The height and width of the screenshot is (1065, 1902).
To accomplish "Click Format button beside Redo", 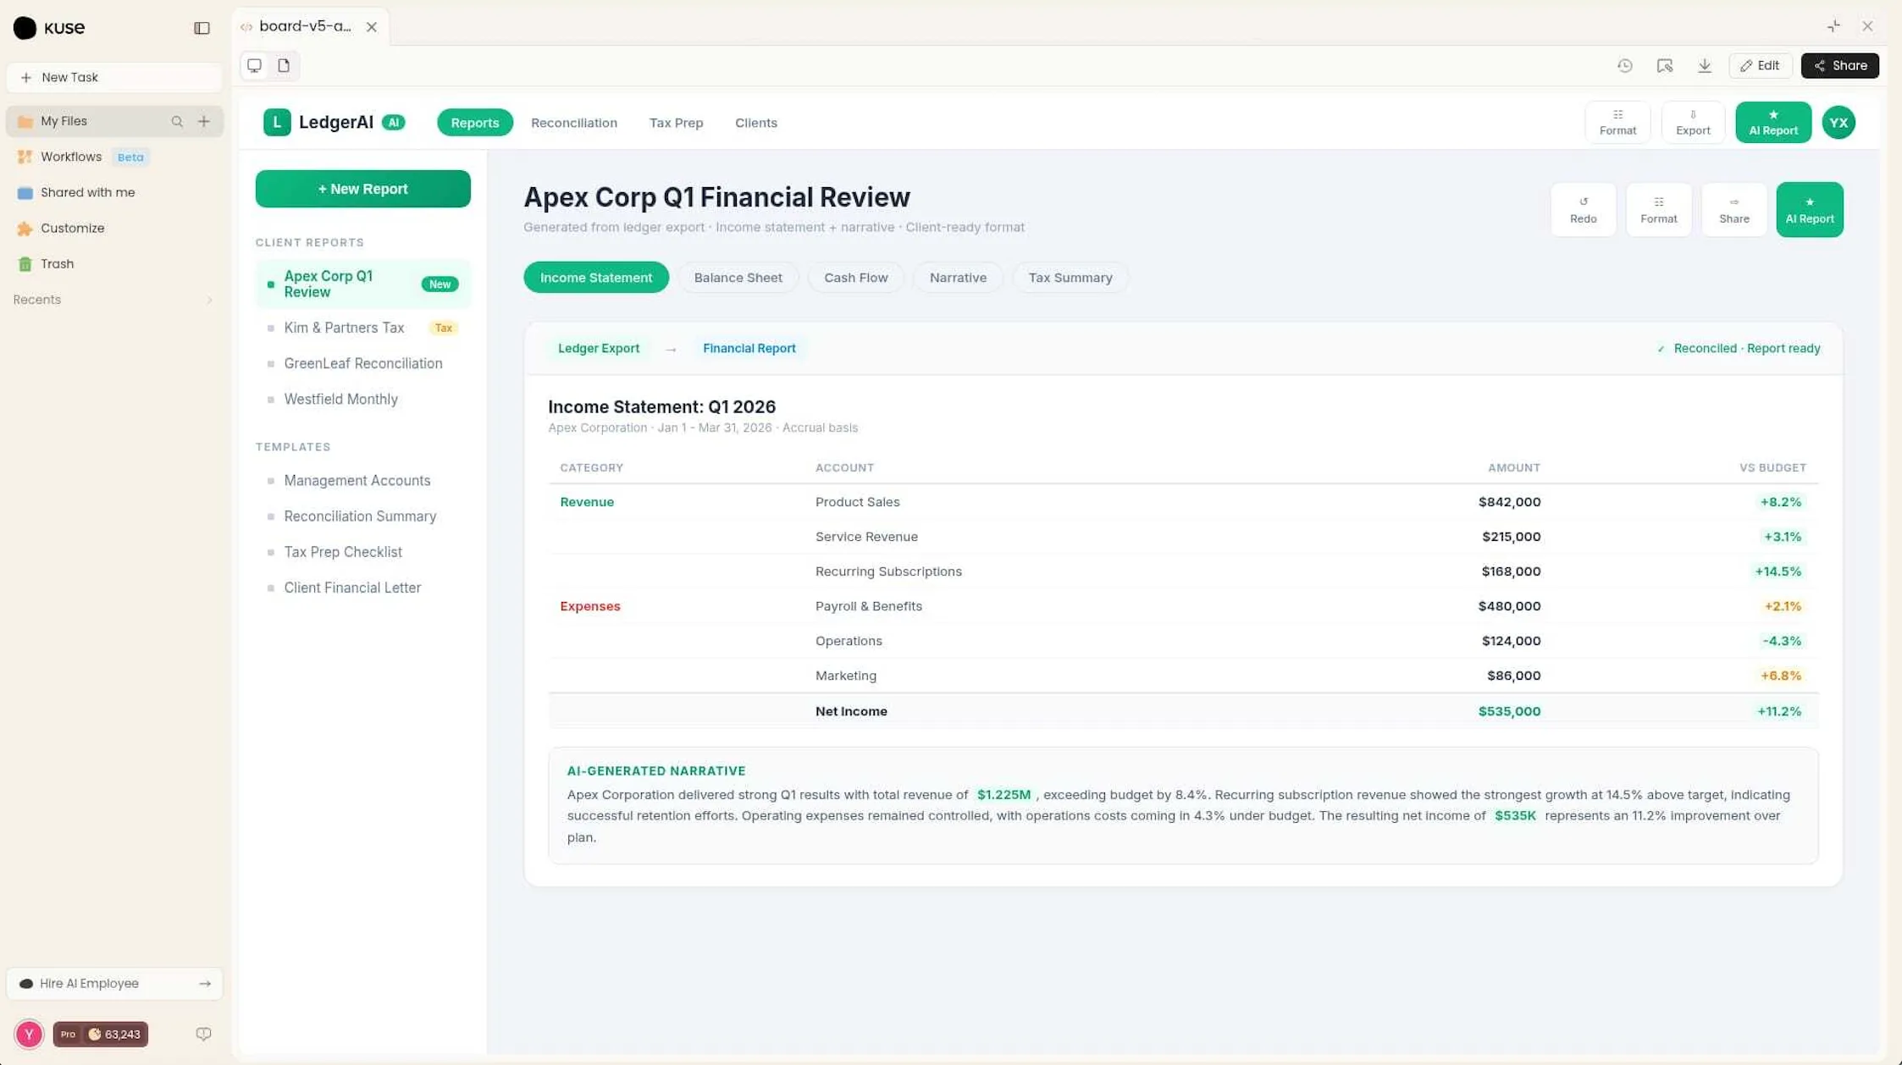I will coord(1658,210).
